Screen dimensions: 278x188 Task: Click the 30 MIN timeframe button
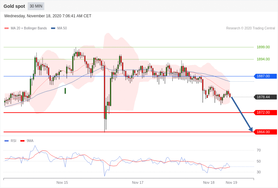tap(36, 6)
